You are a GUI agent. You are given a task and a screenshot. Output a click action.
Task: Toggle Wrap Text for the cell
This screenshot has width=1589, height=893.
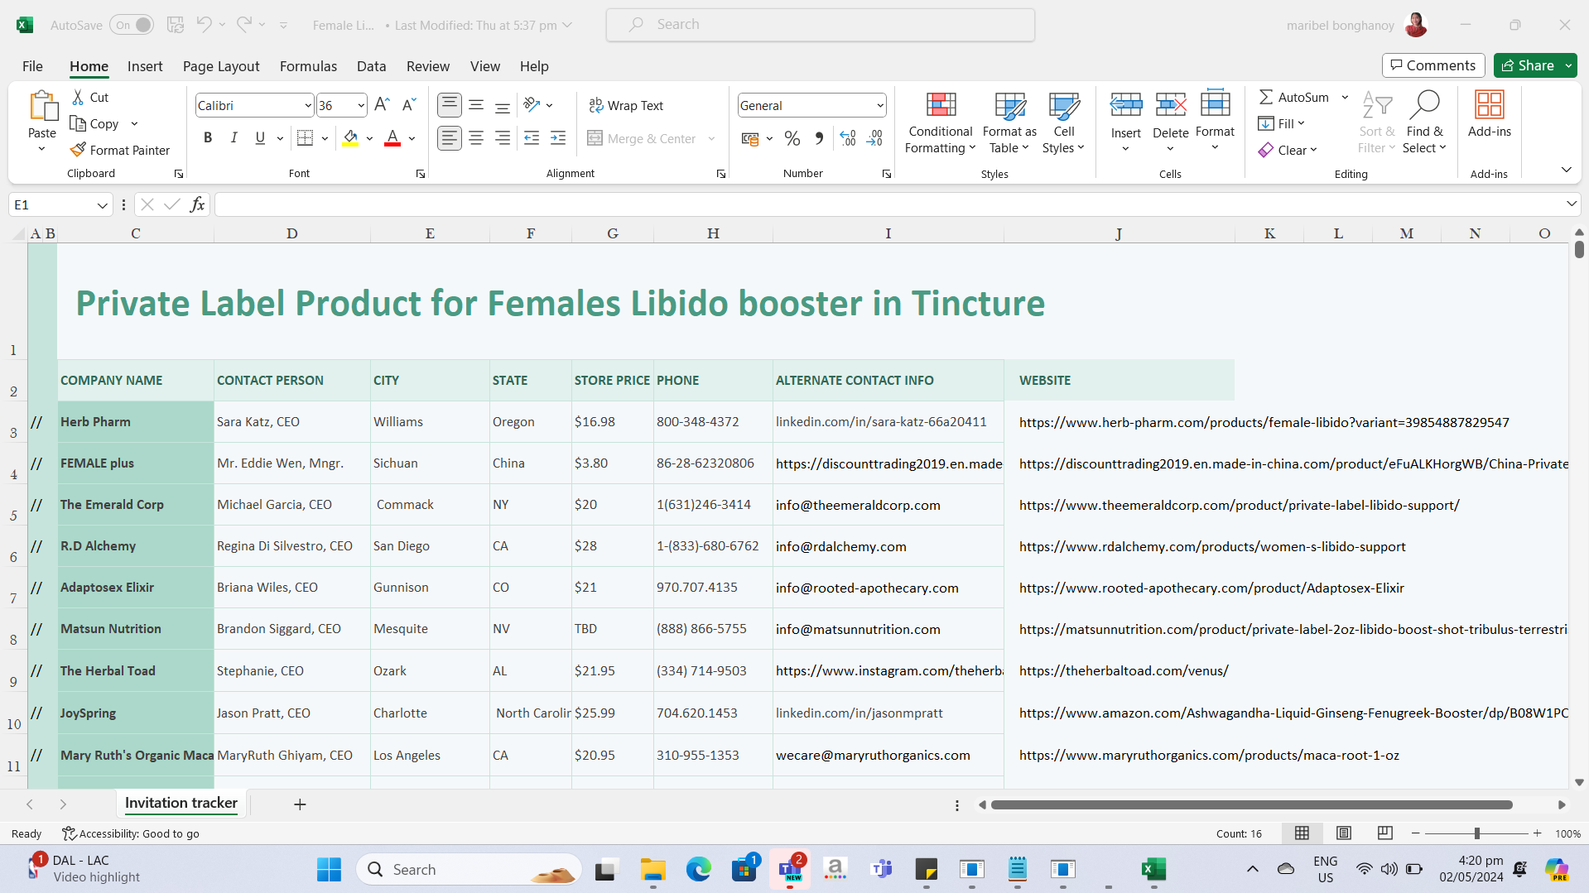pyautogui.click(x=626, y=105)
